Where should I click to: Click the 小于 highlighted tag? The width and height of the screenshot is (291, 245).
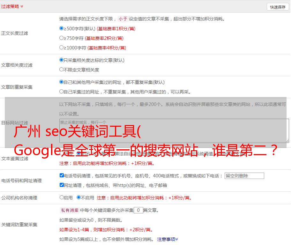tap(123, 19)
